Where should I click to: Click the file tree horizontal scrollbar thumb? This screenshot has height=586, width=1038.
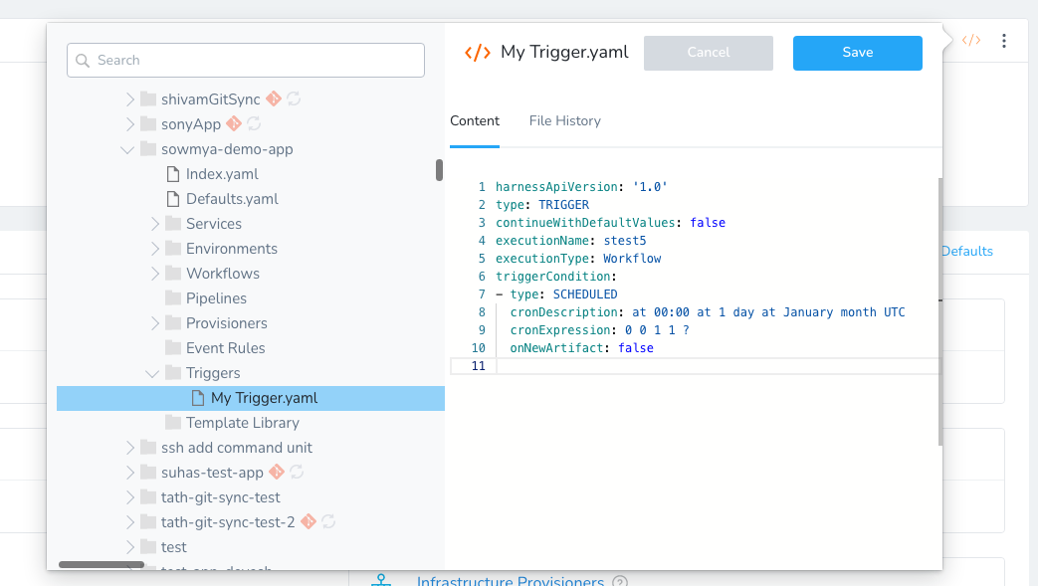pyautogui.click(x=102, y=565)
